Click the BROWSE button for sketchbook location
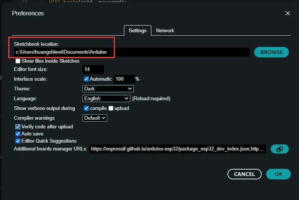The height and width of the screenshot is (200, 299). click(272, 52)
